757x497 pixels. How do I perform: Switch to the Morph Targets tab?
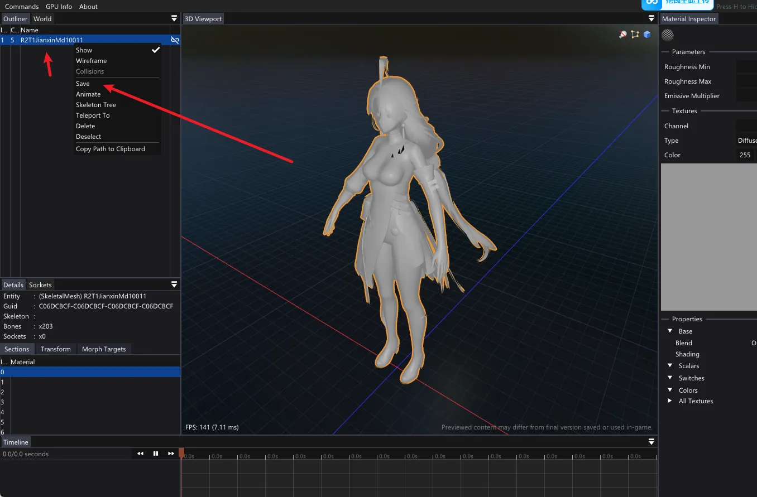pyautogui.click(x=104, y=349)
